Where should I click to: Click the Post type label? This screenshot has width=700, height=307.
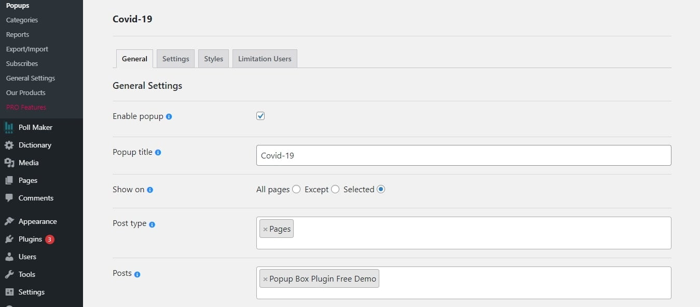click(129, 224)
